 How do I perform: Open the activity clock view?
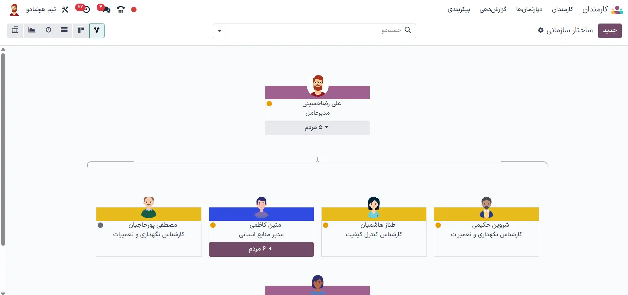click(x=48, y=30)
